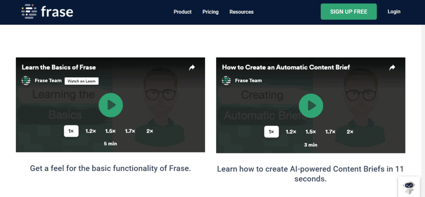Open the Product menu
The width and height of the screenshot is (425, 197).
[x=183, y=12]
